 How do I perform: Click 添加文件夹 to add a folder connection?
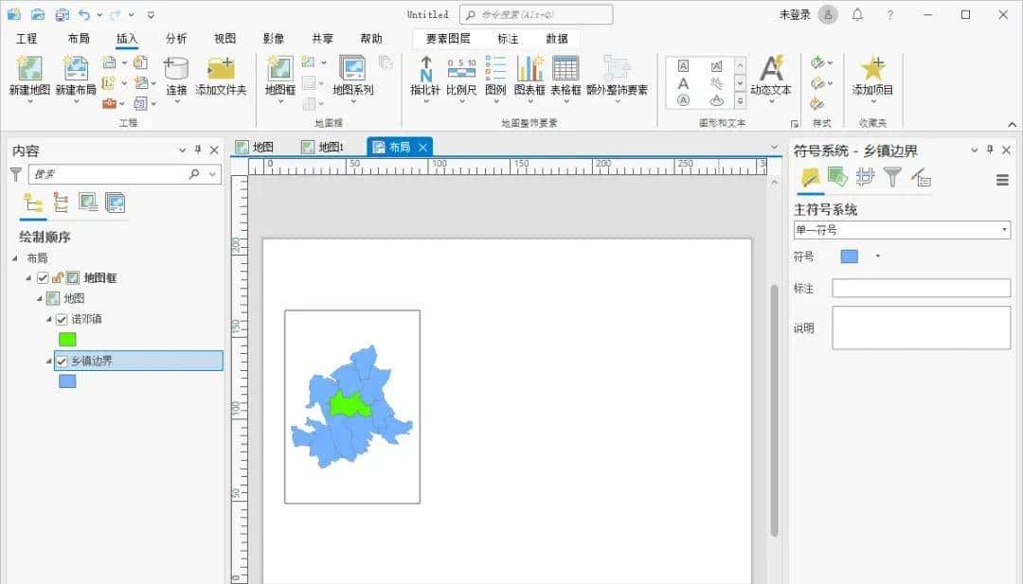222,70
